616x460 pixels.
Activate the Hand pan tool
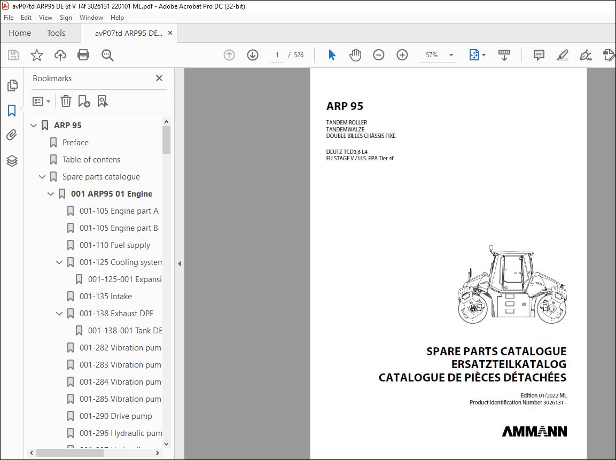tap(355, 55)
